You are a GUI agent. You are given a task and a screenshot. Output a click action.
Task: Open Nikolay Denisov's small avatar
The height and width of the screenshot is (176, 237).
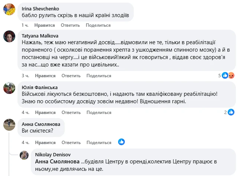tap(24, 155)
